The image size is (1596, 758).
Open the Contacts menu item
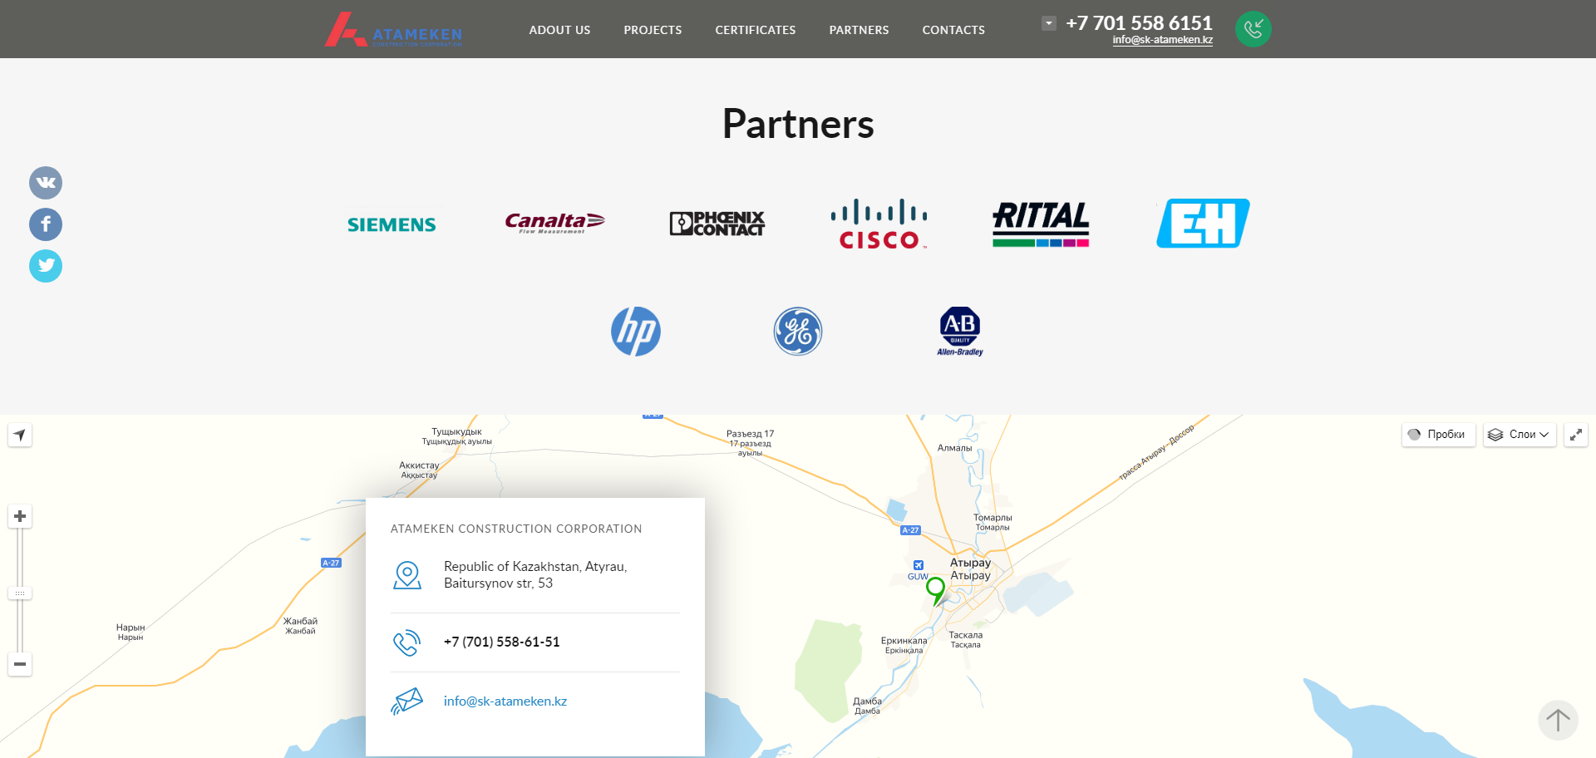(953, 30)
